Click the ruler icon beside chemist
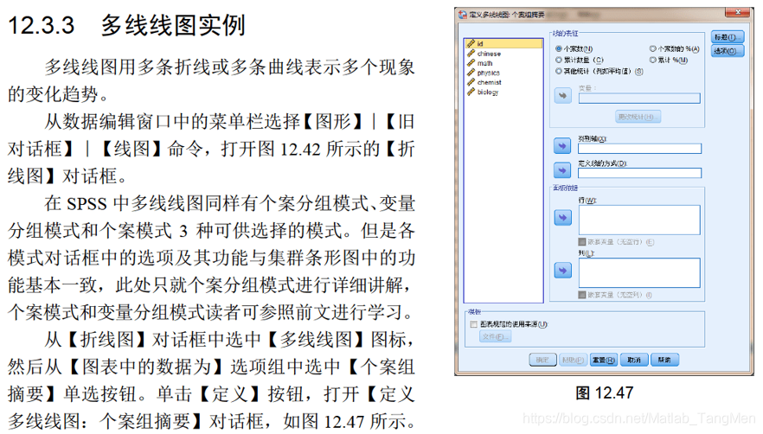Viewport: 763px width, 434px height. [471, 82]
